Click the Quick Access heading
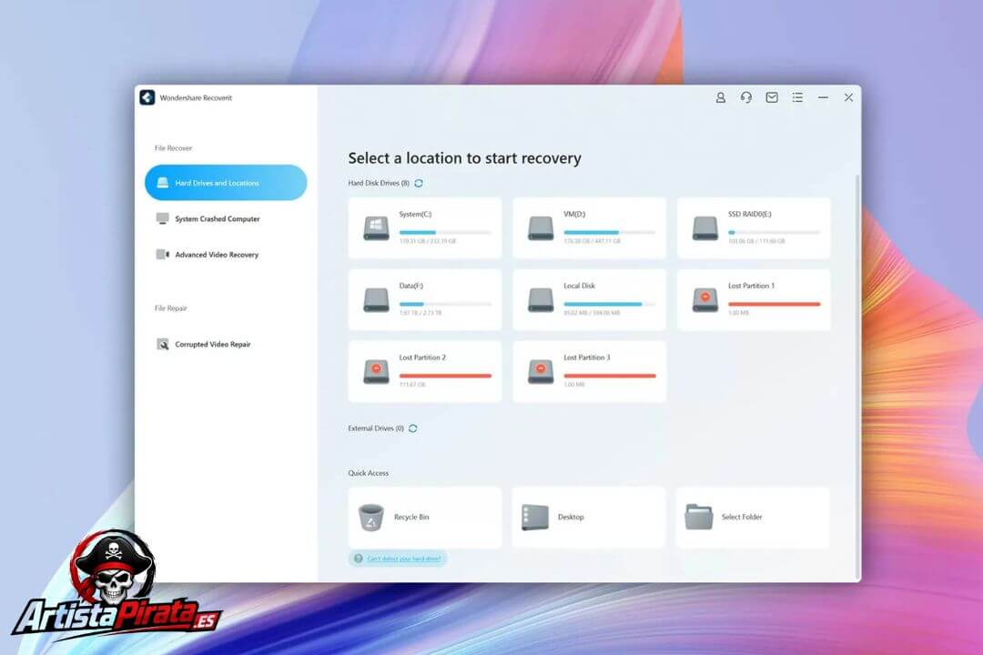The height and width of the screenshot is (655, 983). click(369, 473)
